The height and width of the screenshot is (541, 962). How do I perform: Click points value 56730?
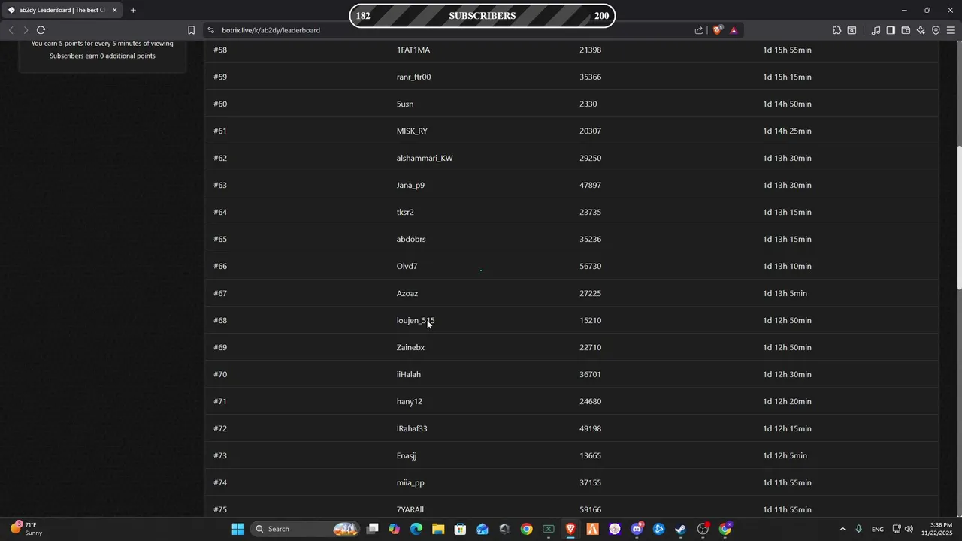pos(590,266)
